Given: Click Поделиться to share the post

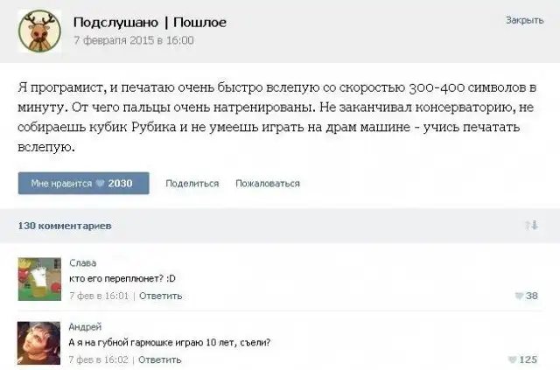Looking at the screenshot, I should point(192,184).
